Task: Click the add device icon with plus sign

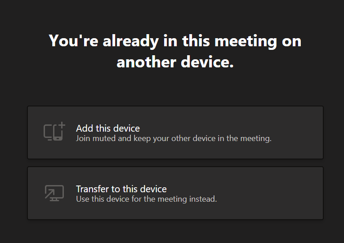Action: 54,132
